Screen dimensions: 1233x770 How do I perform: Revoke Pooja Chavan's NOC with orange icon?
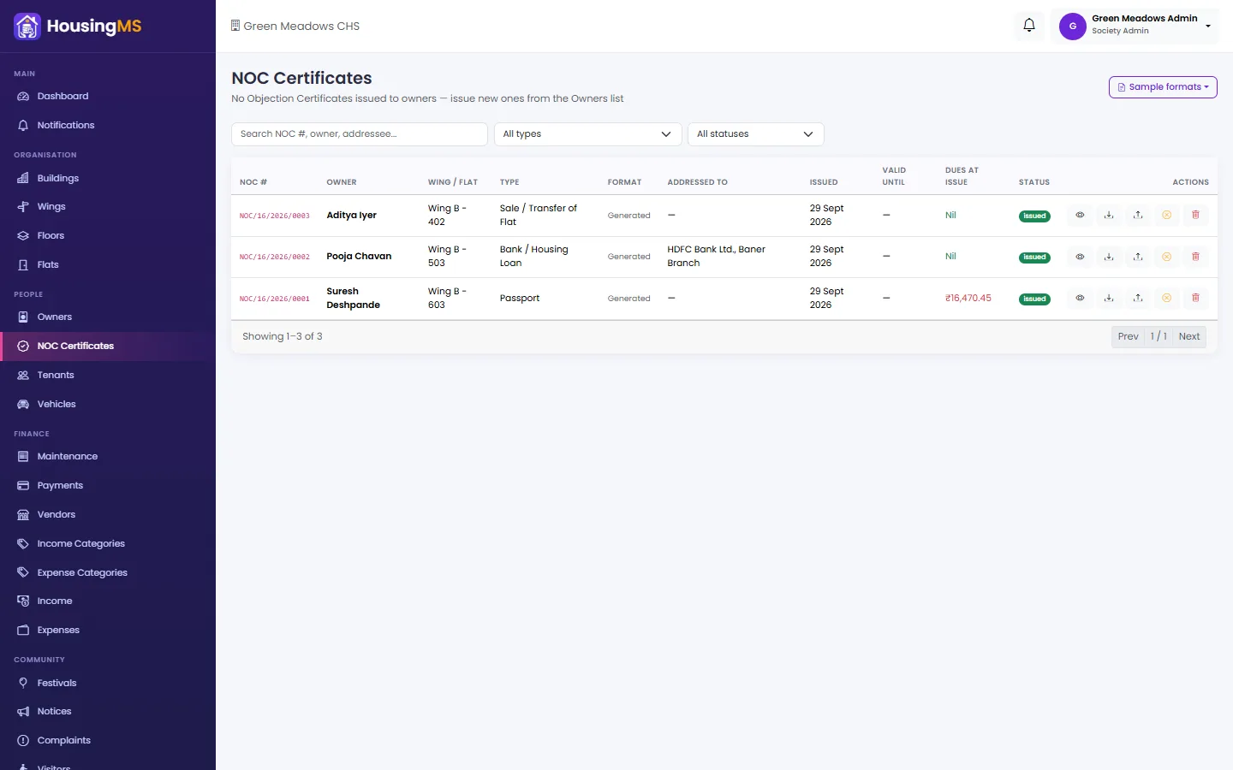tap(1166, 257)
